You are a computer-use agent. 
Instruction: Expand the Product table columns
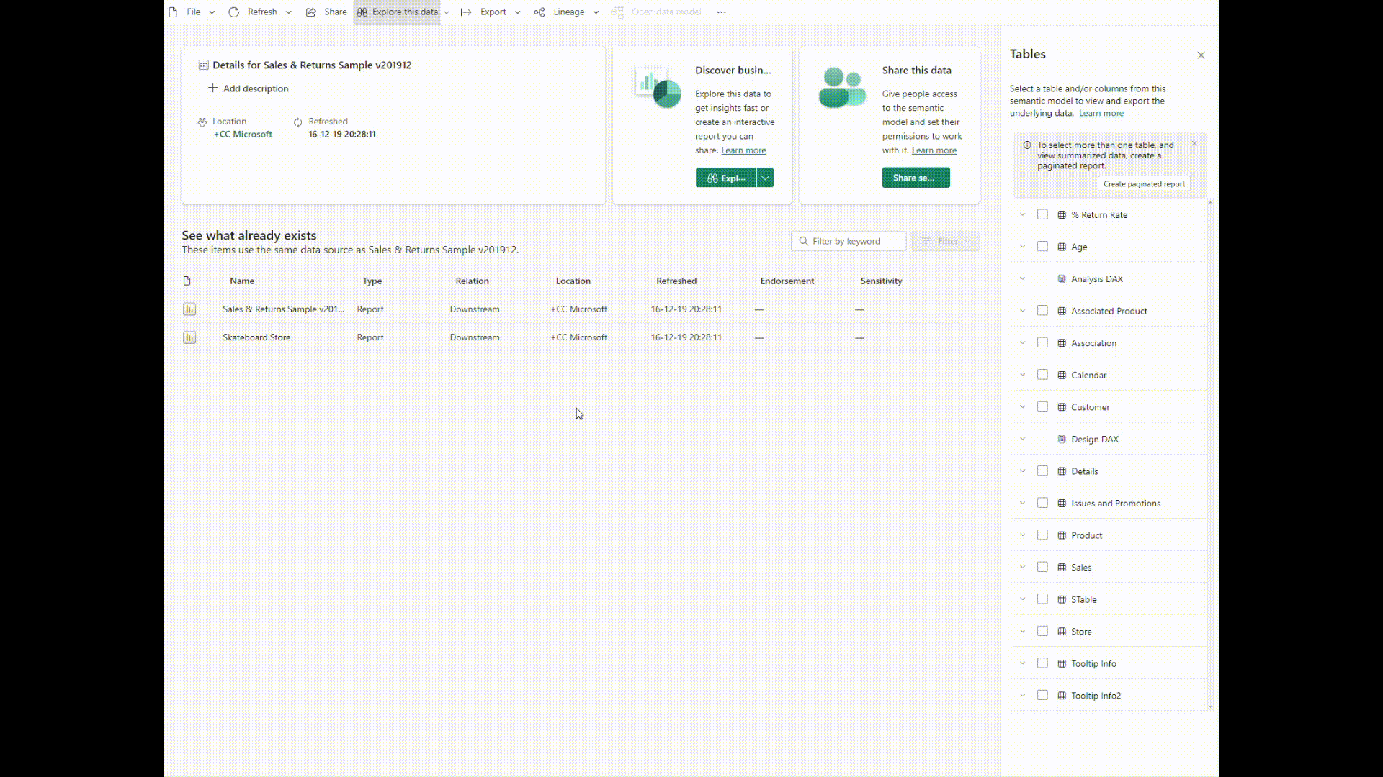[x=1022, y=535]
